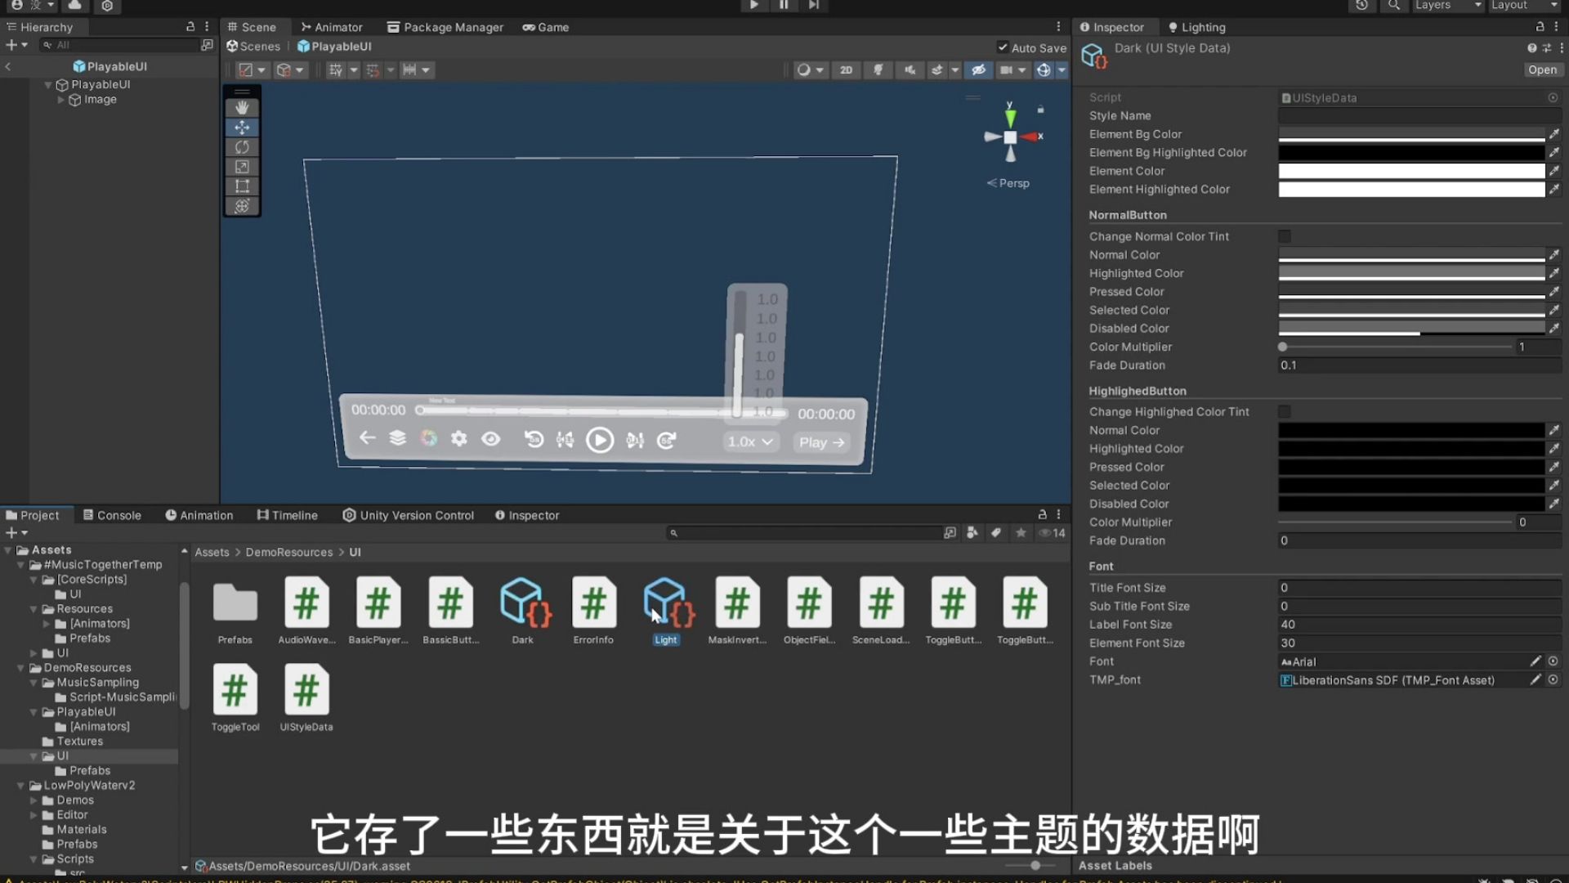
Task: Collapse the DemoResources folder in Project
Action: (20, 668)
